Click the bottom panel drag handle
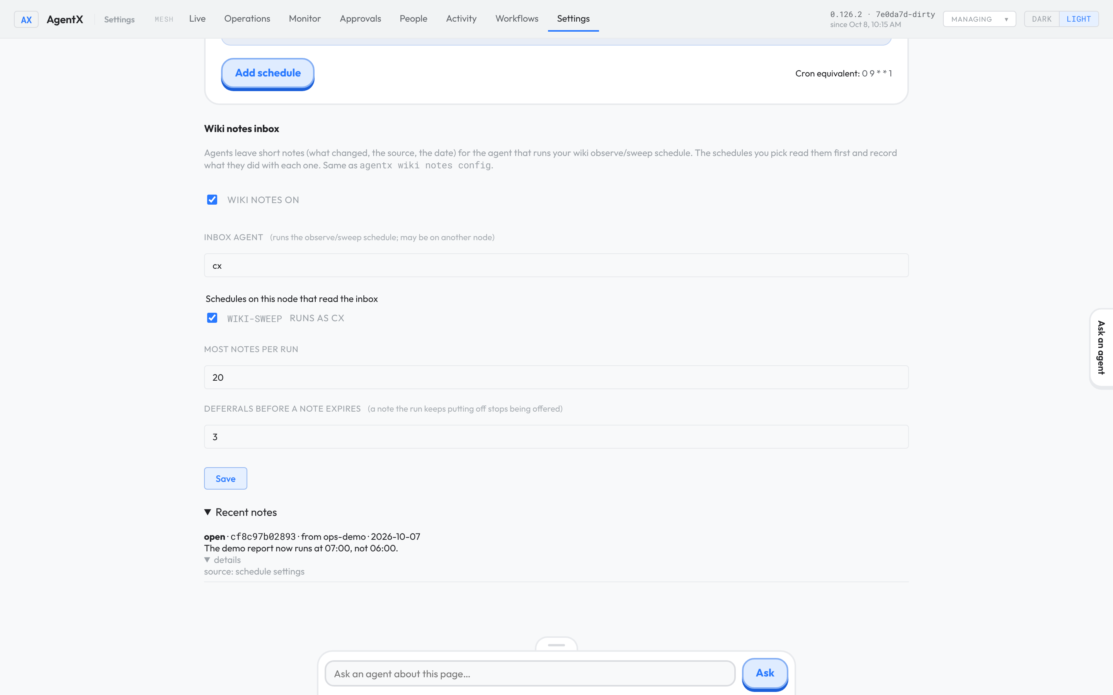This screenshot has height=695, width=1113. click(x=556, y=645)
